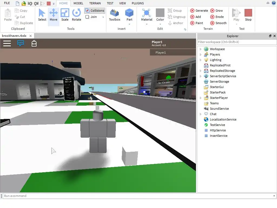The width and height of the screenshot is (277, 208).
Task: Open the Part type dropdown arrow
Action: (x=129, y=24)
